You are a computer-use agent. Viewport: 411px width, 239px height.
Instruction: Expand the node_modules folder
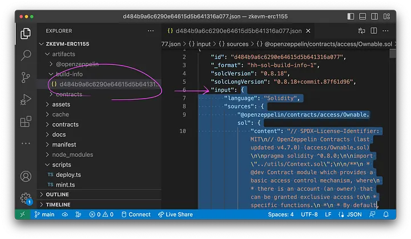[72, 155]
